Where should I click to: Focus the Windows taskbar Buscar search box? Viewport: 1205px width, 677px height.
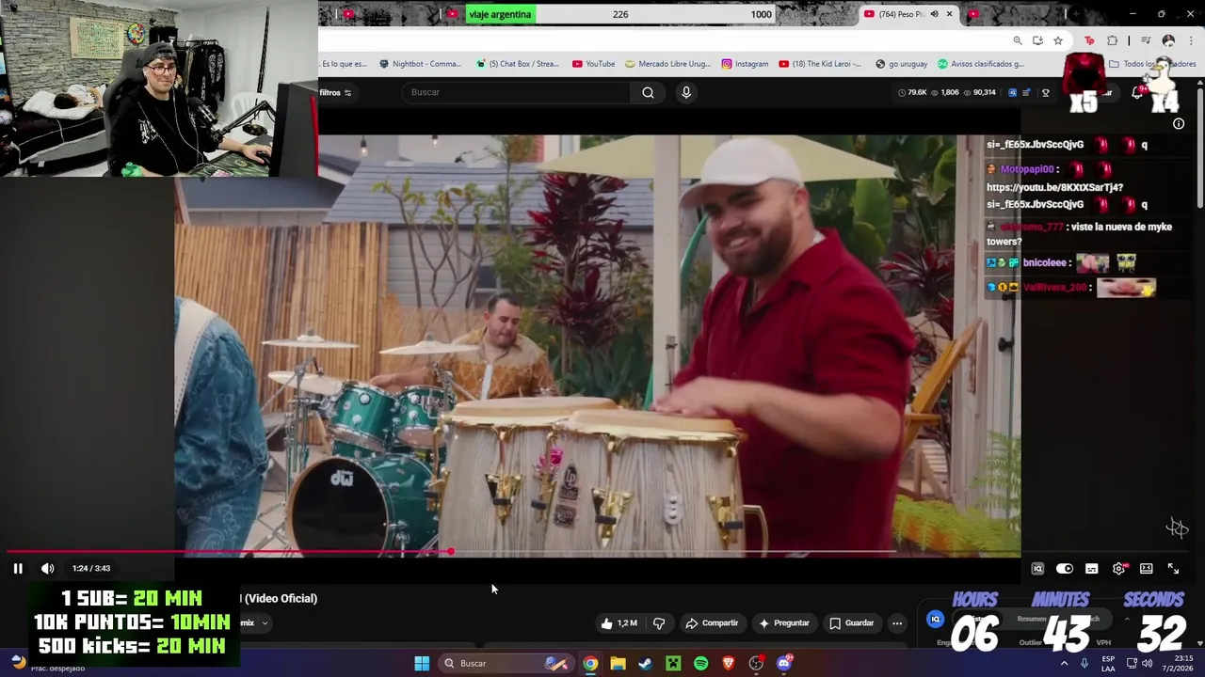(506, 663)
